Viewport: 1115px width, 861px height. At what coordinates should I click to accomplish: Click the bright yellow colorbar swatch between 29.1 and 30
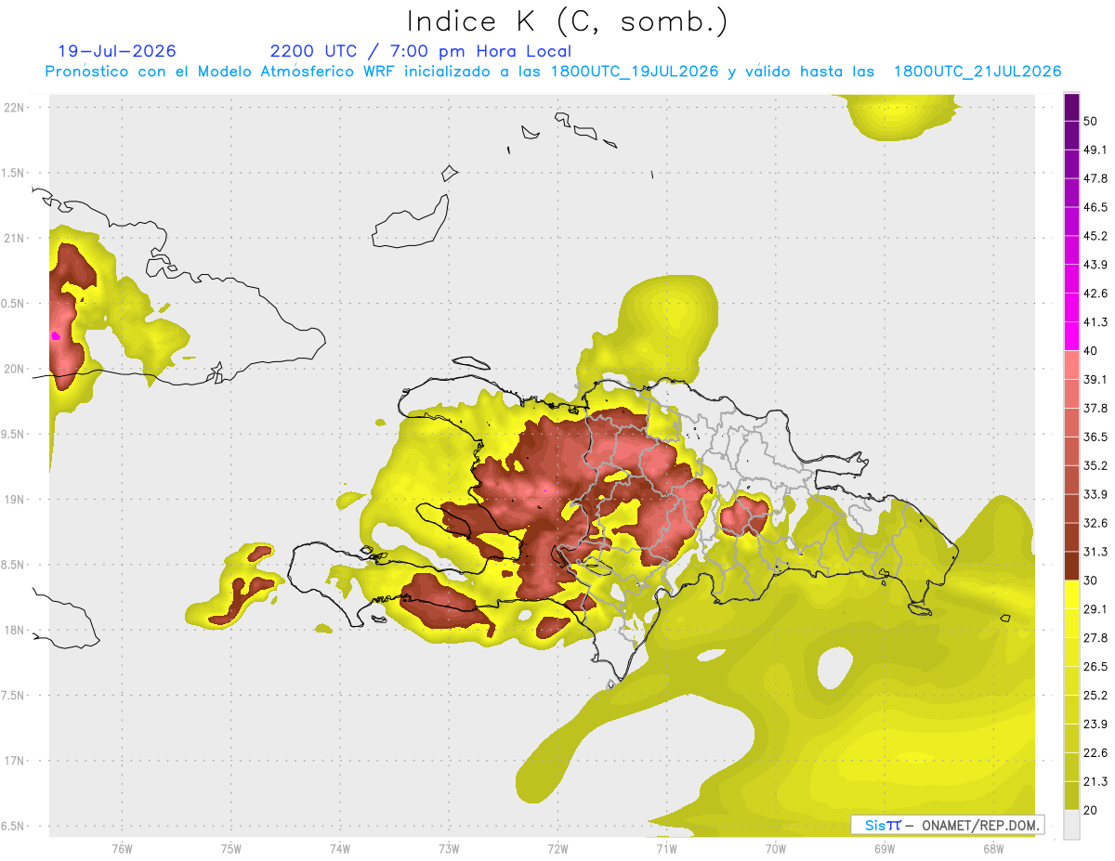(1071, 595)
